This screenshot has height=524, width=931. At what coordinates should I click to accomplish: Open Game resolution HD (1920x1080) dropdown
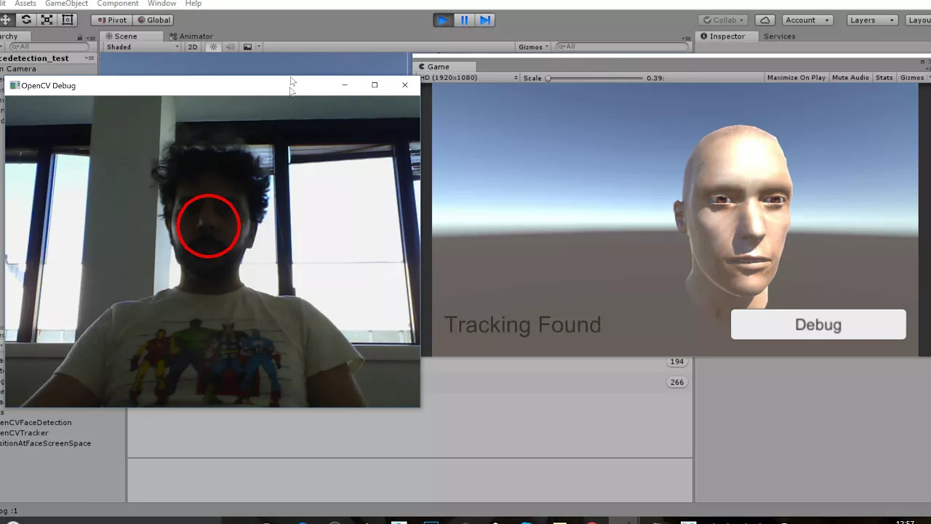point(468,77)
